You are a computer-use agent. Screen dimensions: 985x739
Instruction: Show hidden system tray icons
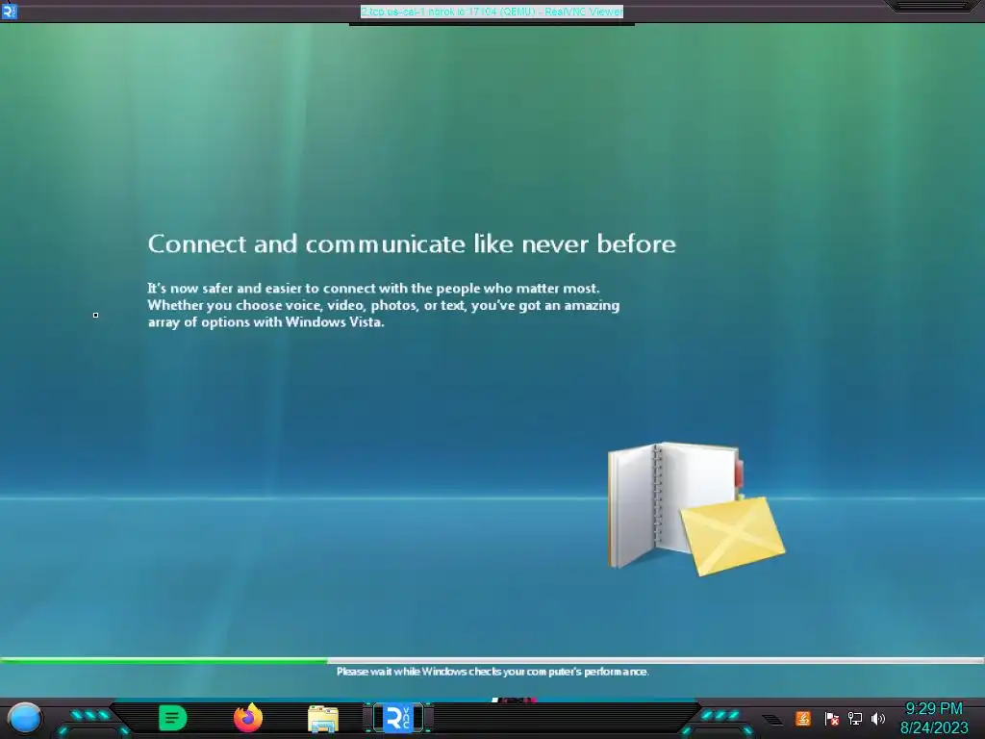click(773, 720)
